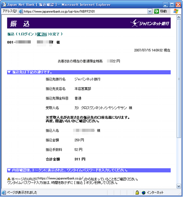Screen dimensions: 183x197
Task: Click the scrollbar up arrow
Action: 179,17
